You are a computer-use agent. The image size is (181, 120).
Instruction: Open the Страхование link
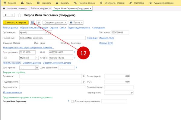point(98,28)
